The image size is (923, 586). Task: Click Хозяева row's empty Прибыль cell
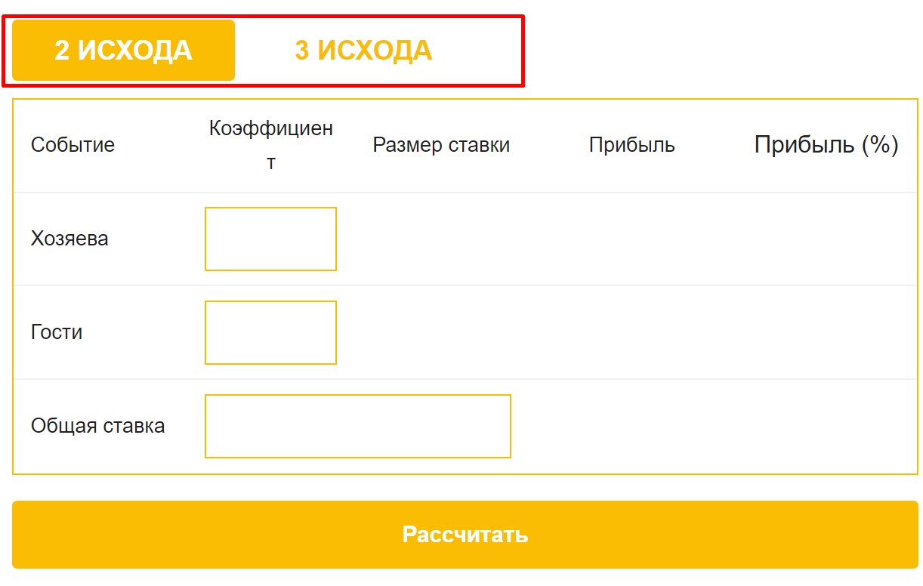(631, 239)
